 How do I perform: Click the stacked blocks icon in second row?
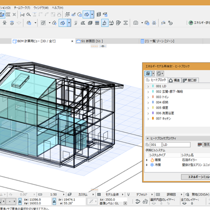click(90, 23)
